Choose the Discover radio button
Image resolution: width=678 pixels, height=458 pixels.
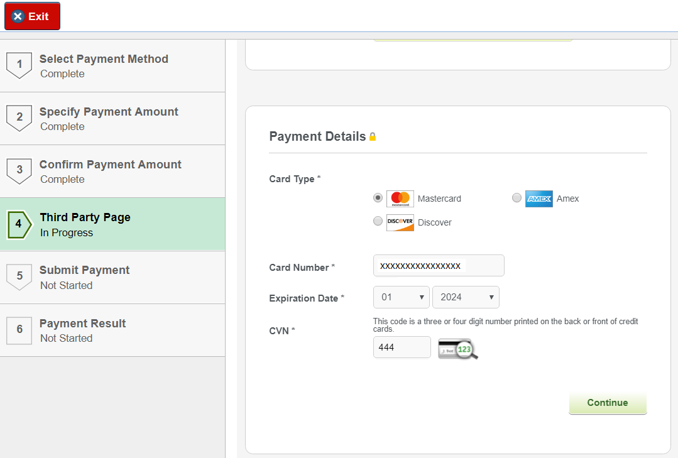378,221
